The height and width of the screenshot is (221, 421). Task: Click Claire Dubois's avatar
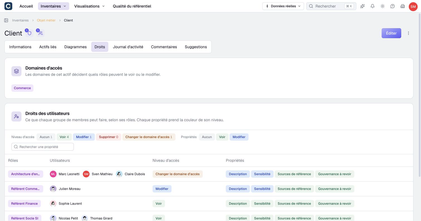(119, 174)
